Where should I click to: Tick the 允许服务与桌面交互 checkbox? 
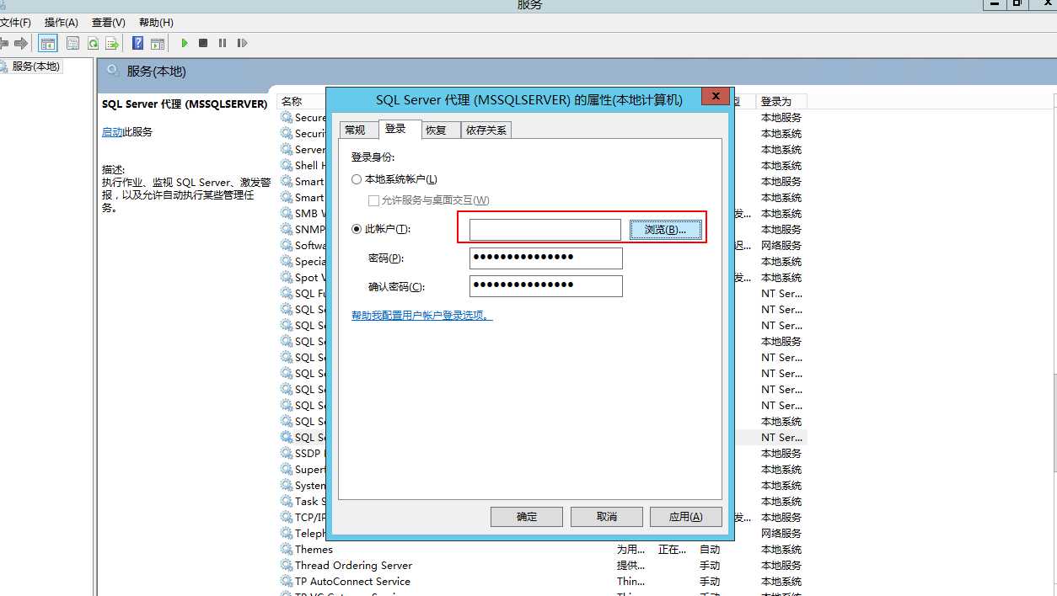(x=373, y=200)
